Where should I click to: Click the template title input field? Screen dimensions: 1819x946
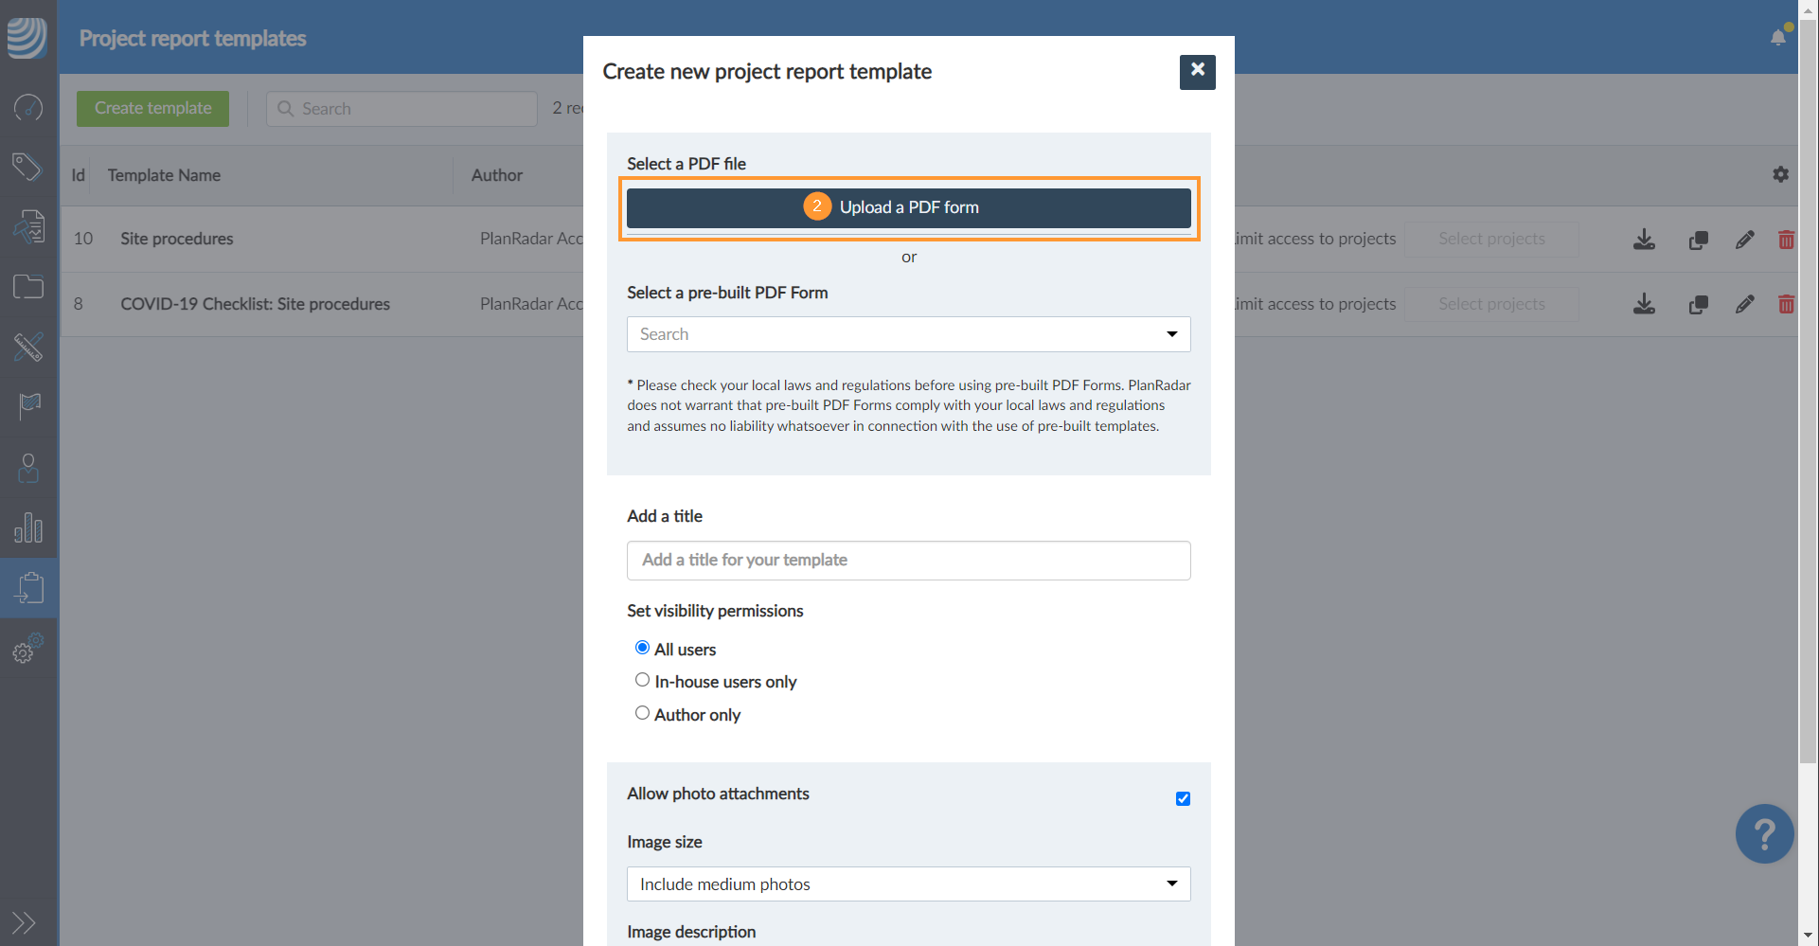(x=908, y=561)
